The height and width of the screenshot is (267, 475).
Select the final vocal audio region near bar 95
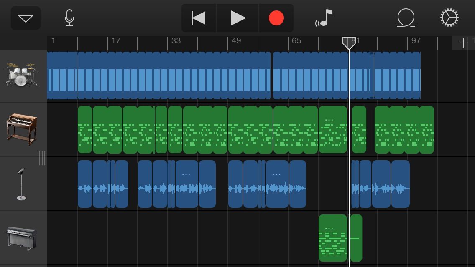click(x=401, y=184)
